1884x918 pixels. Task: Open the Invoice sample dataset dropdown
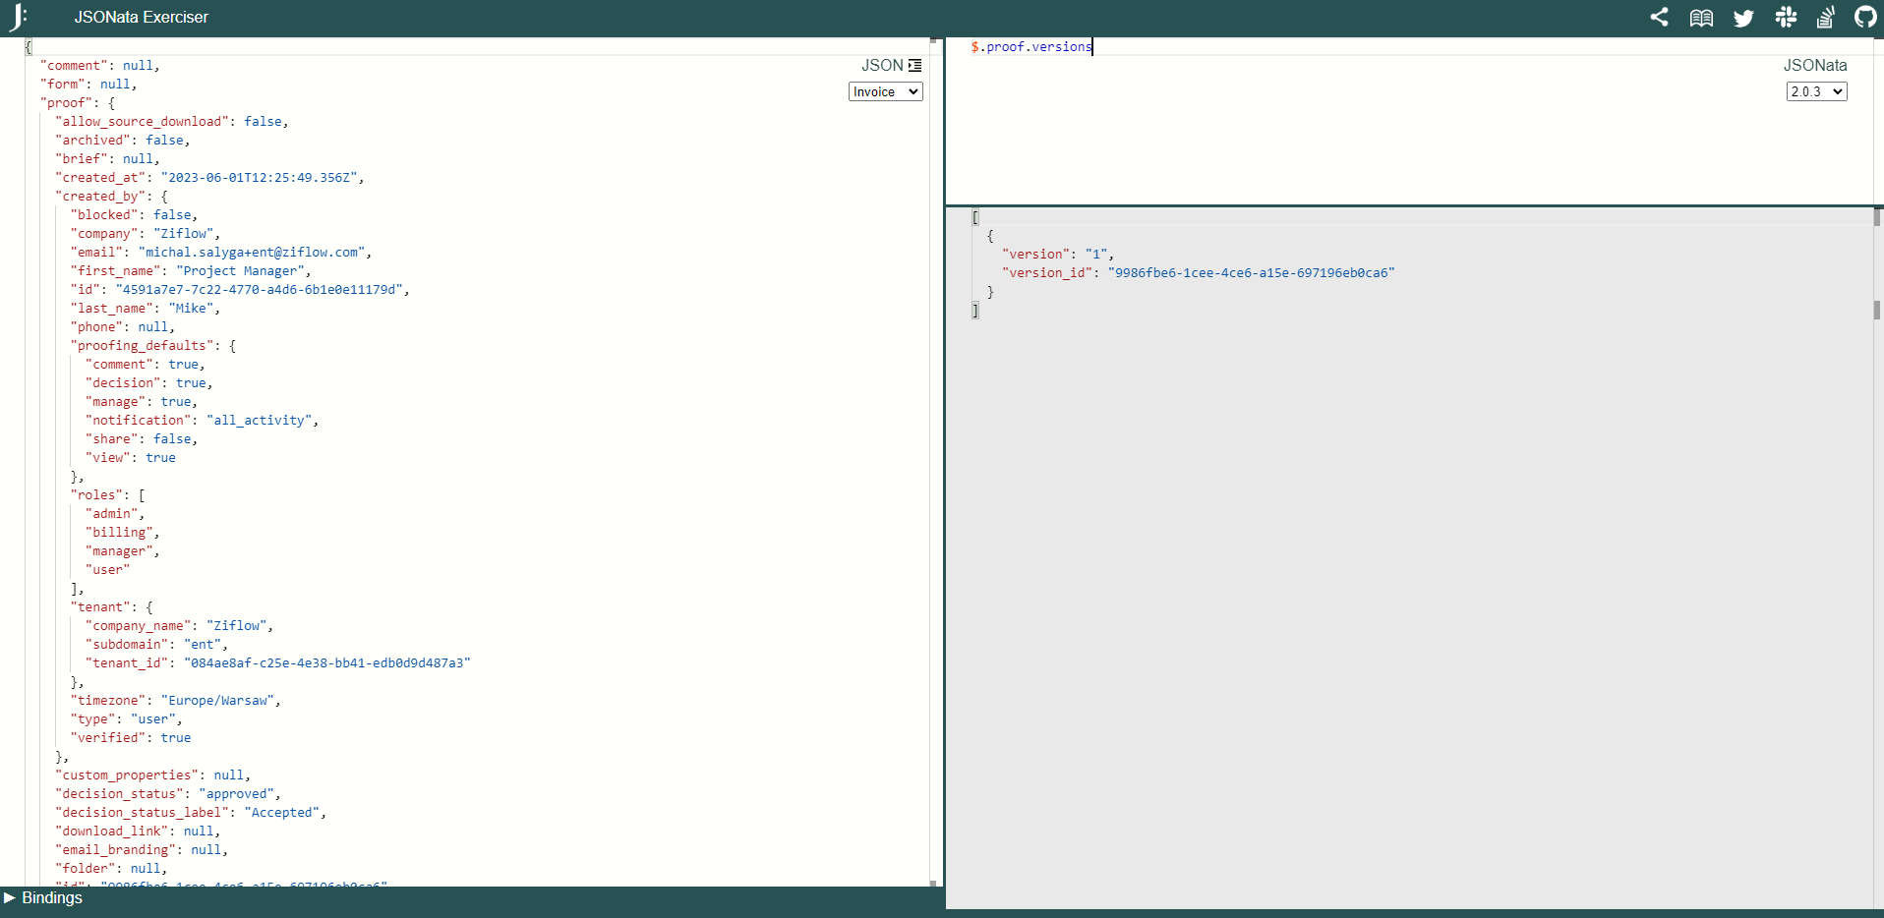point(885,91)
